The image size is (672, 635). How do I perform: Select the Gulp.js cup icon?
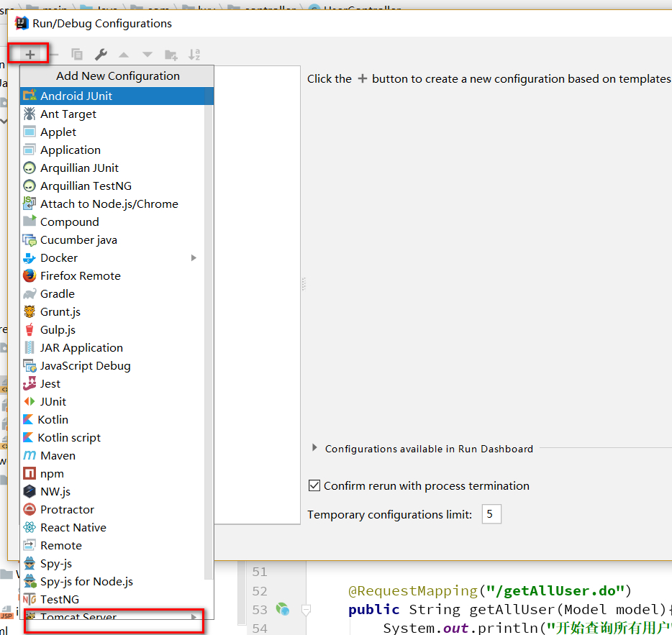point(29,329)
